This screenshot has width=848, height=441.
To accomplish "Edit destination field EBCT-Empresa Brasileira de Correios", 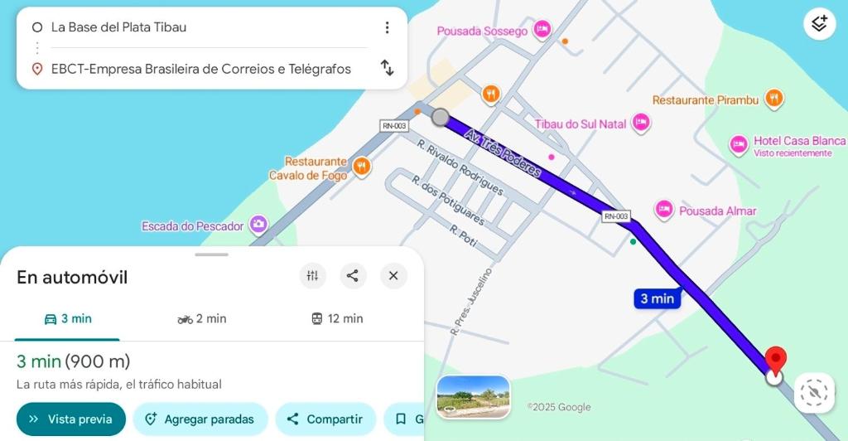I will pyautogui.click(x=200, y=69).
